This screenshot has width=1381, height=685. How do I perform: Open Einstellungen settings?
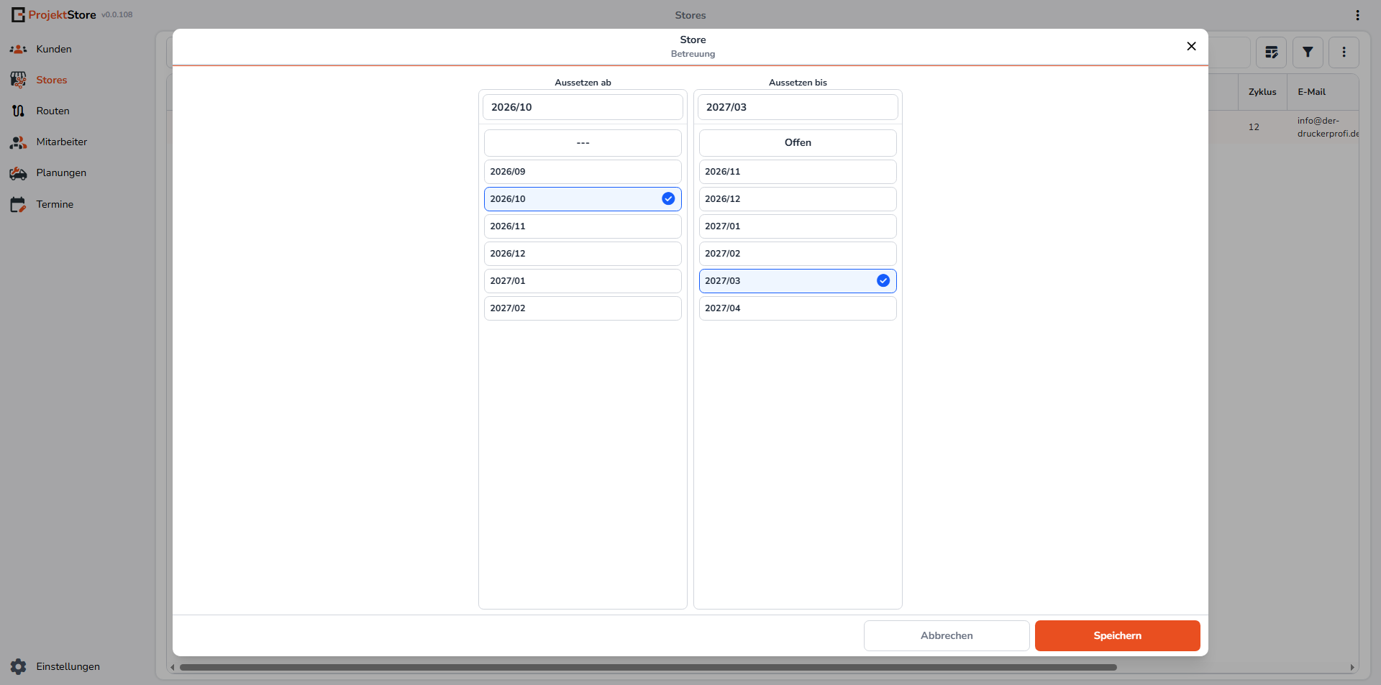pyautogui.click(x=68, y=667)
